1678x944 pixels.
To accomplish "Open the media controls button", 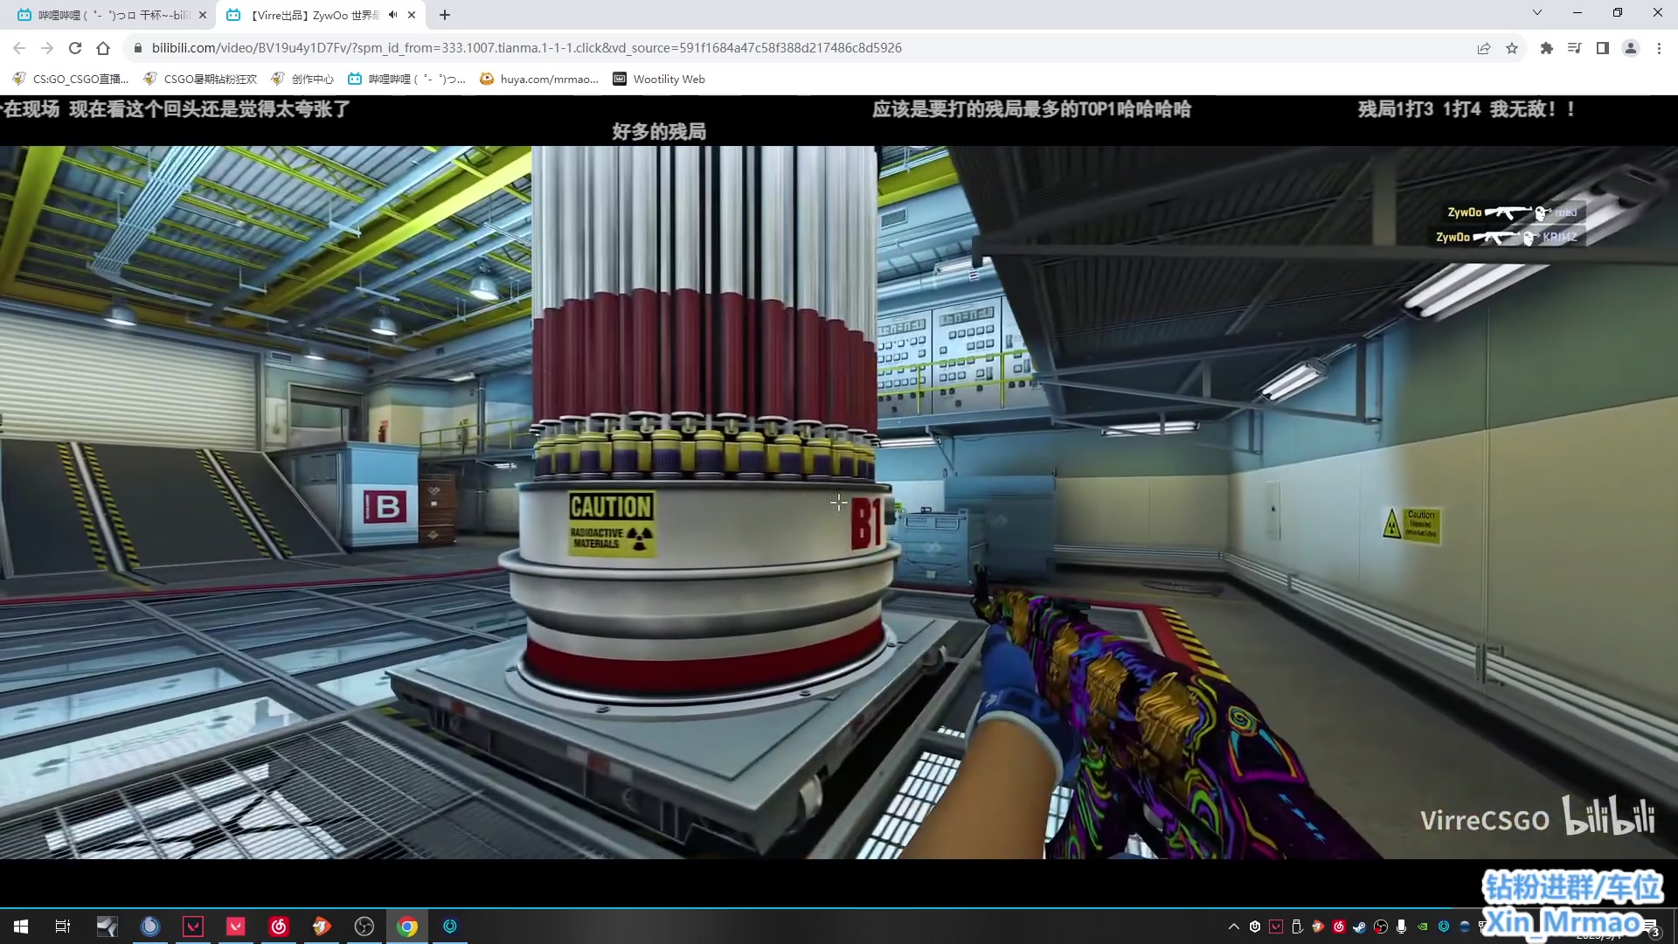I will pyautogui.click(x=1575, y=48).
